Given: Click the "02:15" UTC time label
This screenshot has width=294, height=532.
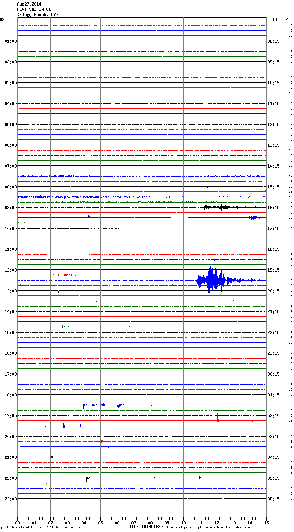Looking at the screenshot, I should tap(274, 416).
